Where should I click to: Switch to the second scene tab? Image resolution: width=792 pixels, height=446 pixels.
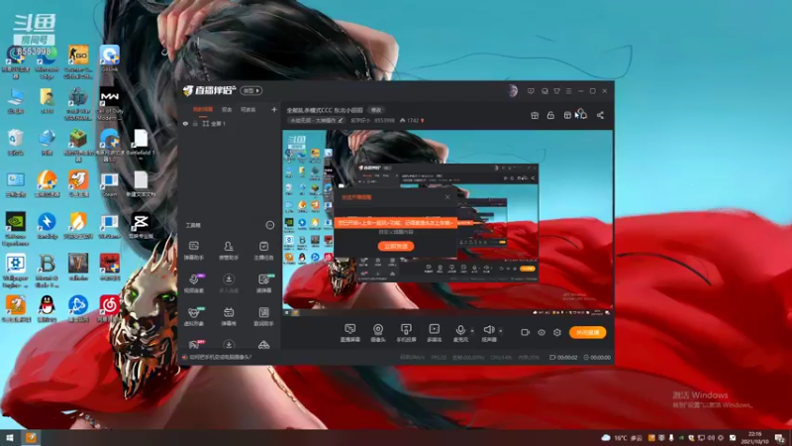(x=227, y=109)
